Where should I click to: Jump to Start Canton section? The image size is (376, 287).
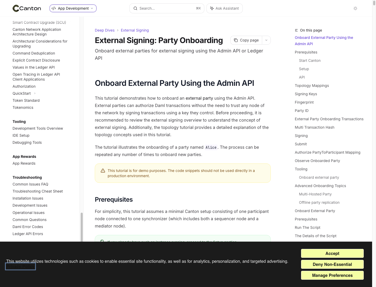click(x=310, y=61)
